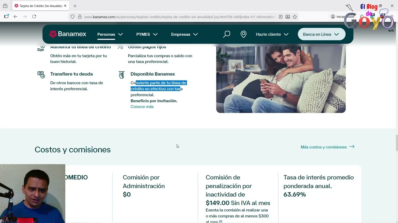Click the $149.00 Sin IVA al mes text
Screen dimensions: 398x223
[238, 203]
